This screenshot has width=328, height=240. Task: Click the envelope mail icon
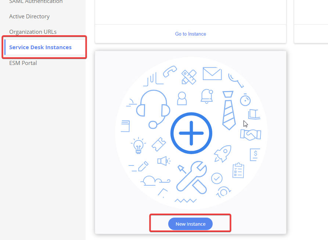(212, 73)
